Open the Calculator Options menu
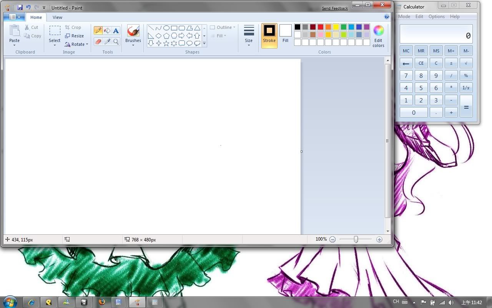 (x=436, y=17)
